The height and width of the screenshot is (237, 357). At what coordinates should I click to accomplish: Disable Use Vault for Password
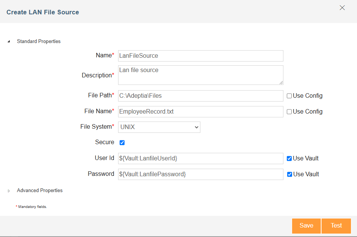click(289, 174)
